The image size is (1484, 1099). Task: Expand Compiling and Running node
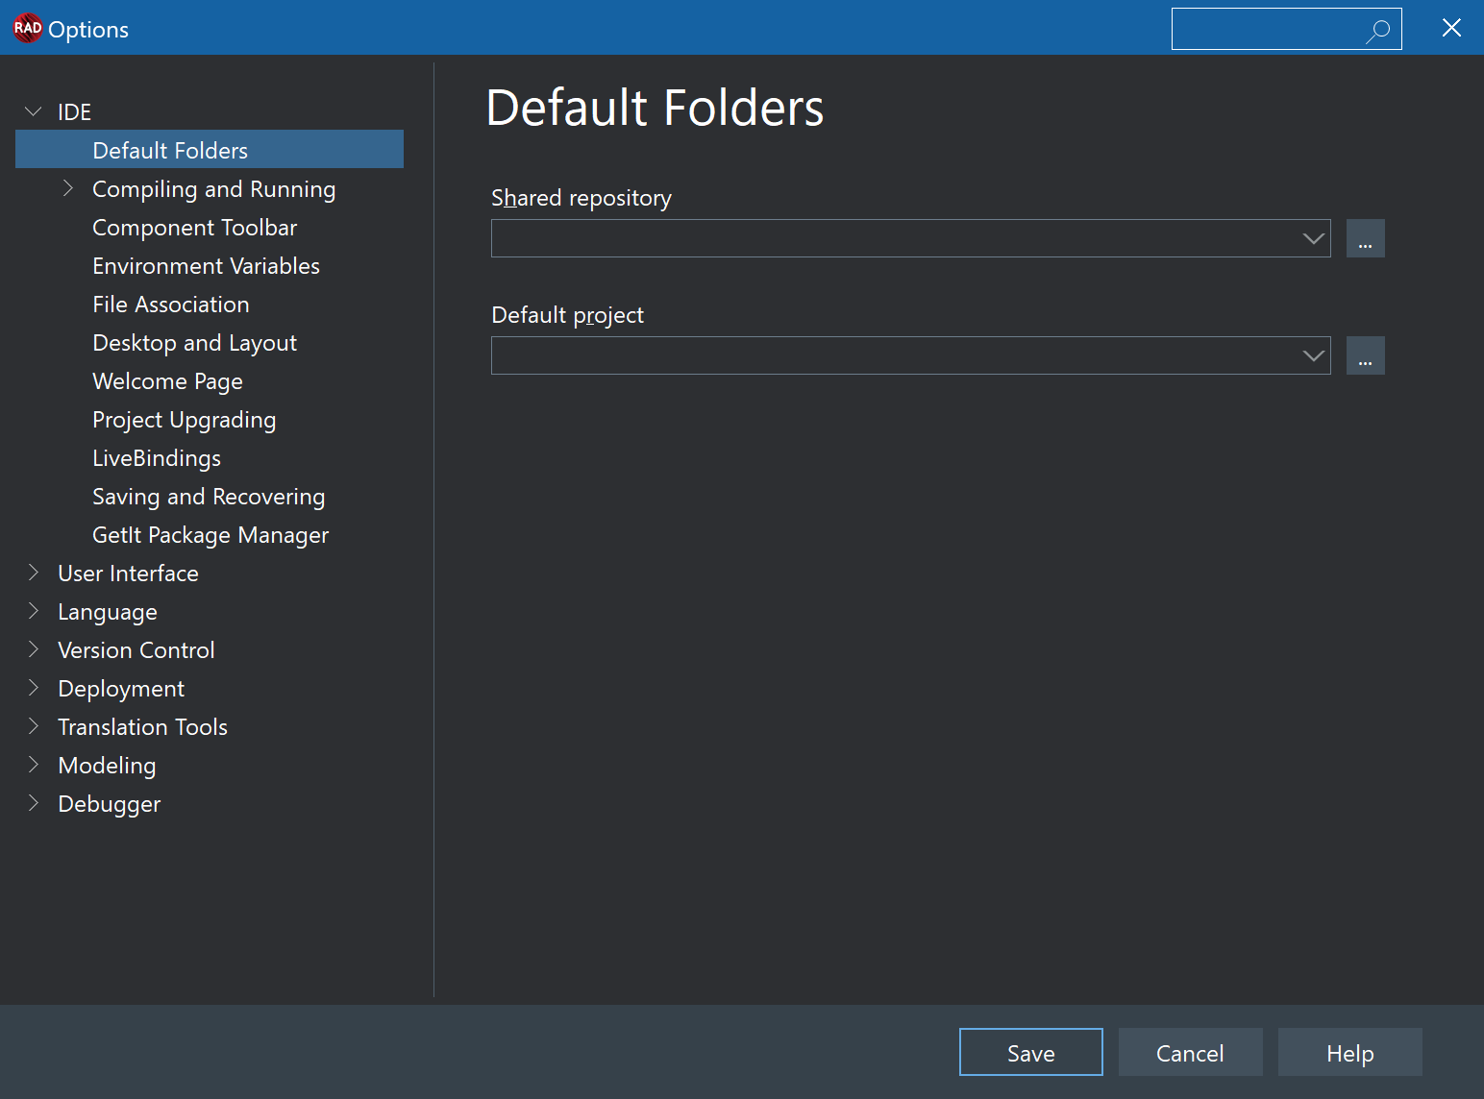point(68,188)
